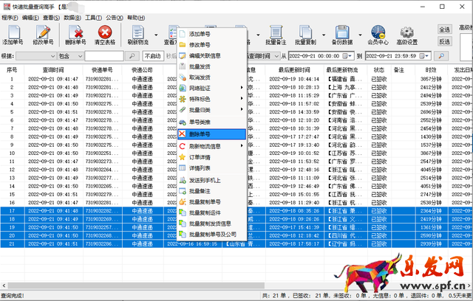Click the 刷新物流 toolbar icon
Viewport: 473px width, 301px height.
pyautogui.click(x=138, y=34)
